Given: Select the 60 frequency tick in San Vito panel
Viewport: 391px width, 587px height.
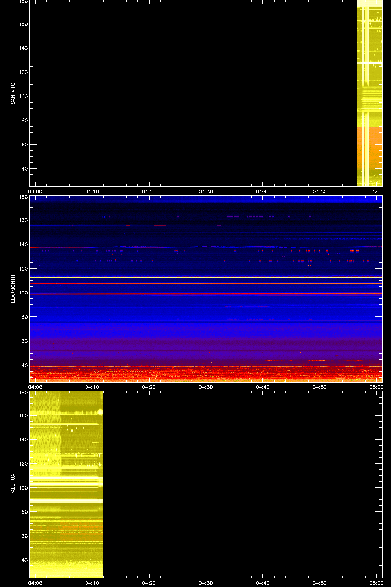Looking at the screenshot, I should (x=24, y=145).
